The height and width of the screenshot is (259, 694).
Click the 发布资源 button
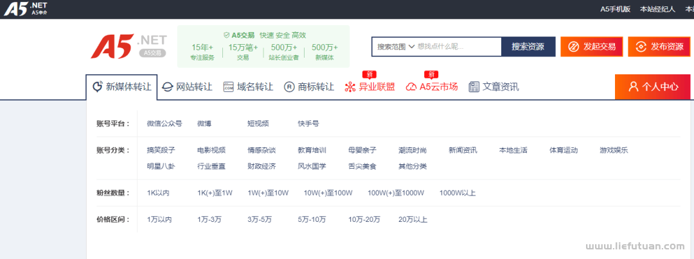point(659,47)
